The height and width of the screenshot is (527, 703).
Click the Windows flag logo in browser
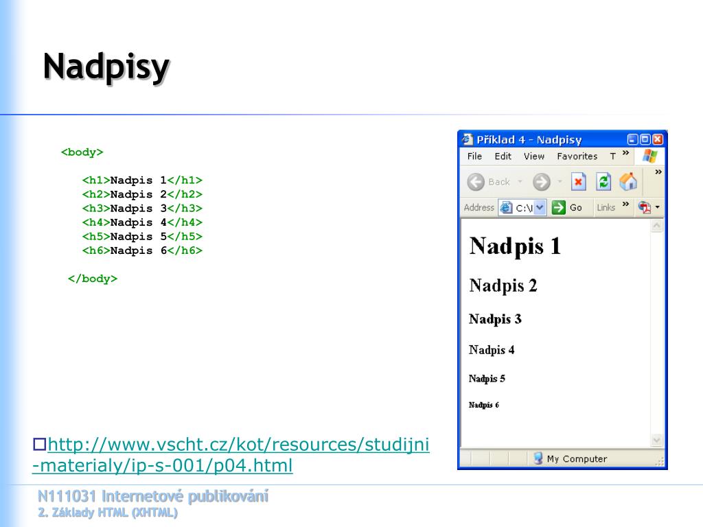click(x=649, y=156)
